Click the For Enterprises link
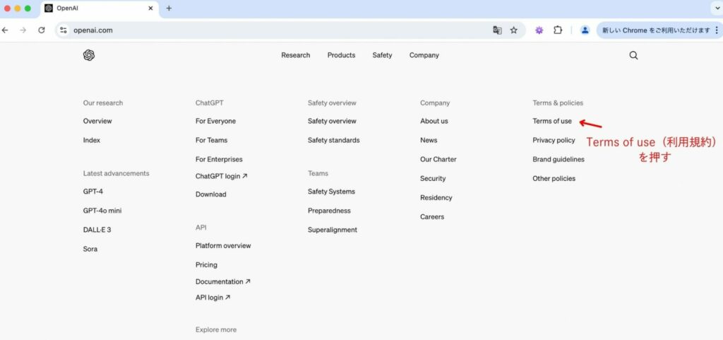The image size is (723, 340). coord(219,159)
